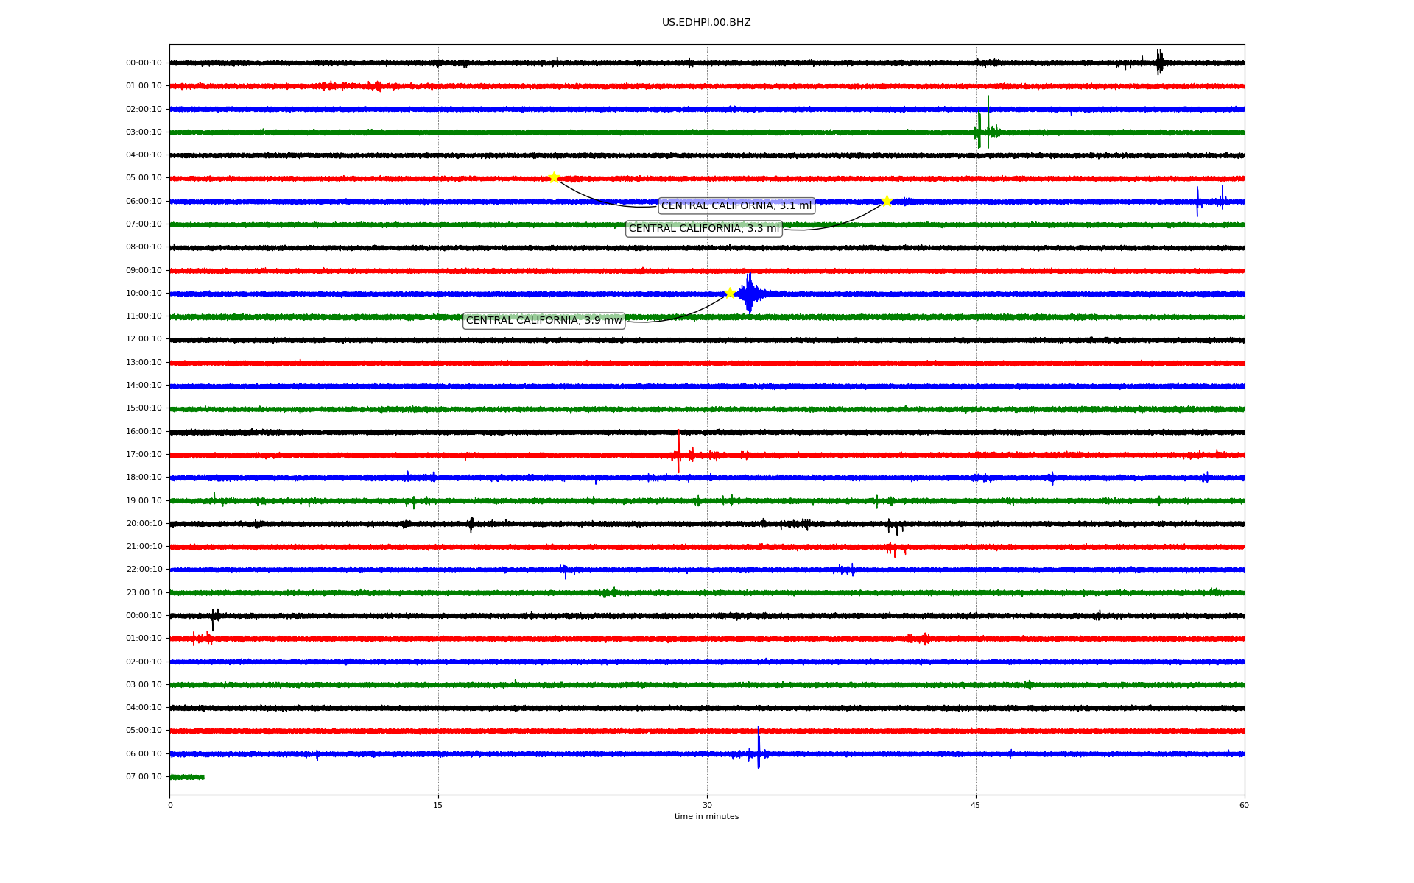Click the CENTRAL CALIFORNIA, 3.3 ml label
Image resolution: width=1414 pixels, height=883 pixels.
pyautogui.click(x=703, y=229)
